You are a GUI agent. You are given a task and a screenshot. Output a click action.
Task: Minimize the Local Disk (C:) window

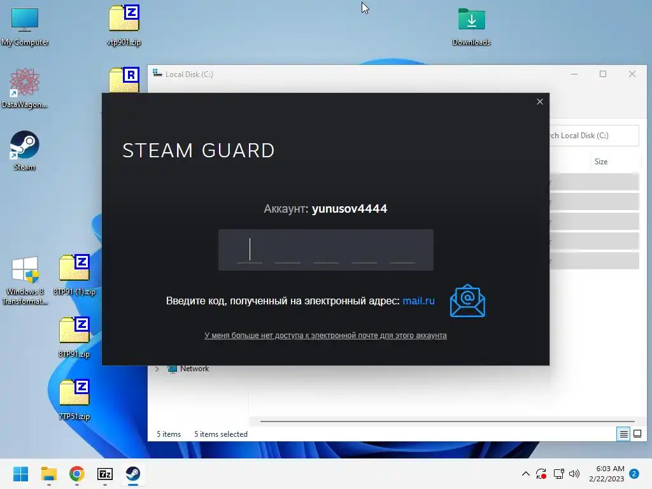click(574, 74)
